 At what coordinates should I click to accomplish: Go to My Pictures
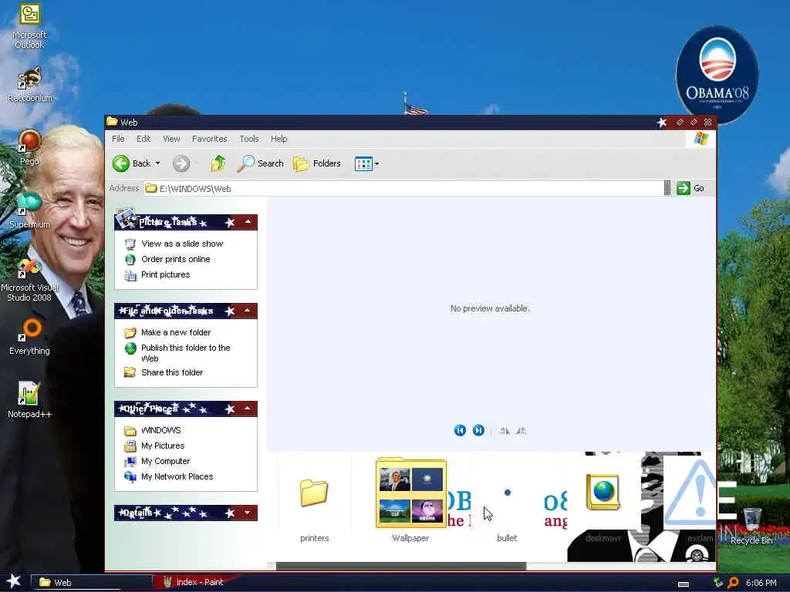click(x=163, y=446)
